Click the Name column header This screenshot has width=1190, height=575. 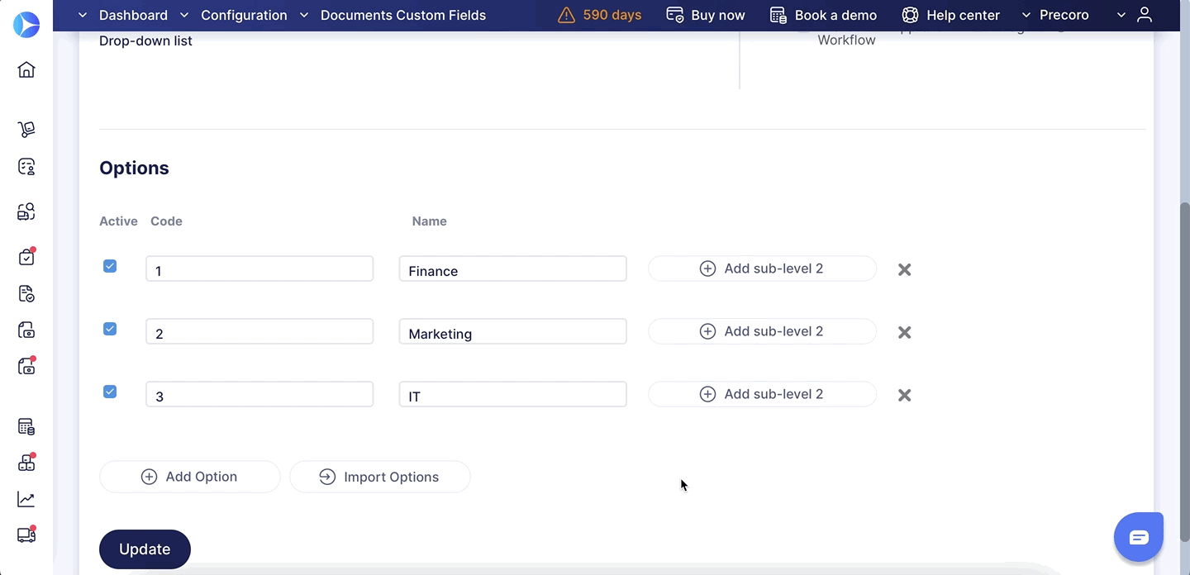click(429, 221)
